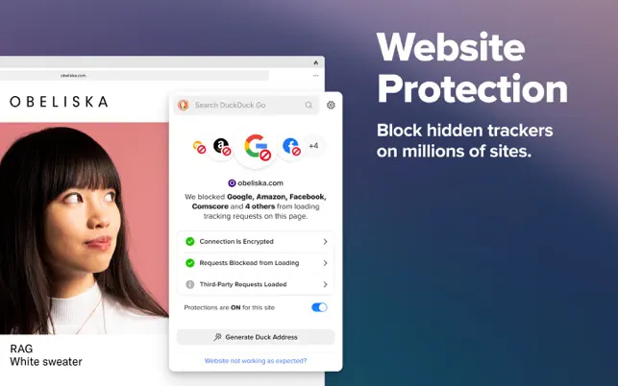
Task: Click the DuckDuckGo flame icon in browser toolbar
Action: click(x=315, y=62)
